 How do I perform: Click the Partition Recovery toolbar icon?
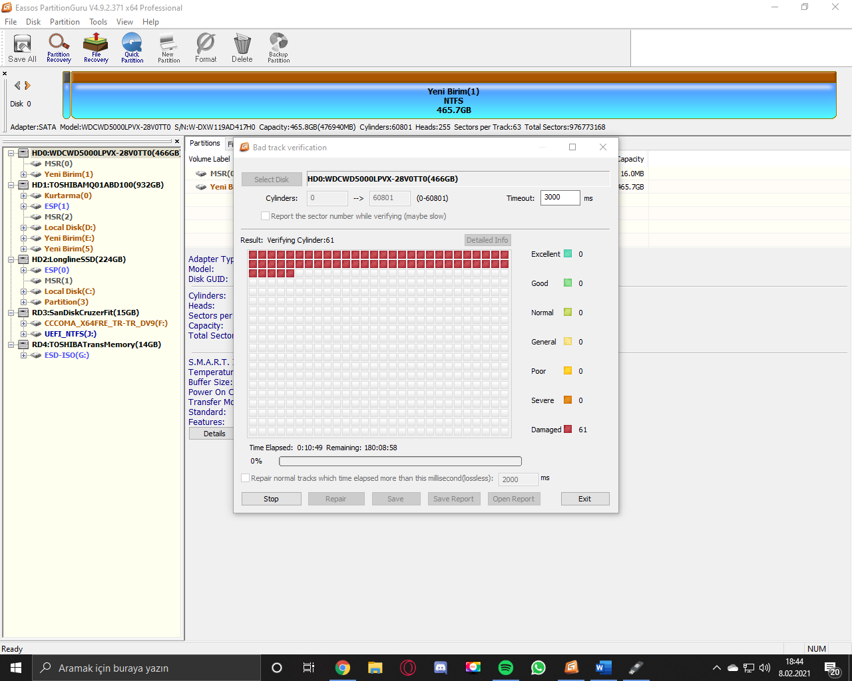click(x=59, y=48)
